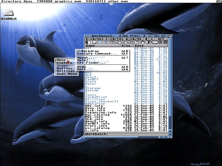Select the AHI.info file
Viewport: 222px width, 166px height.
[x=126, y=106]
